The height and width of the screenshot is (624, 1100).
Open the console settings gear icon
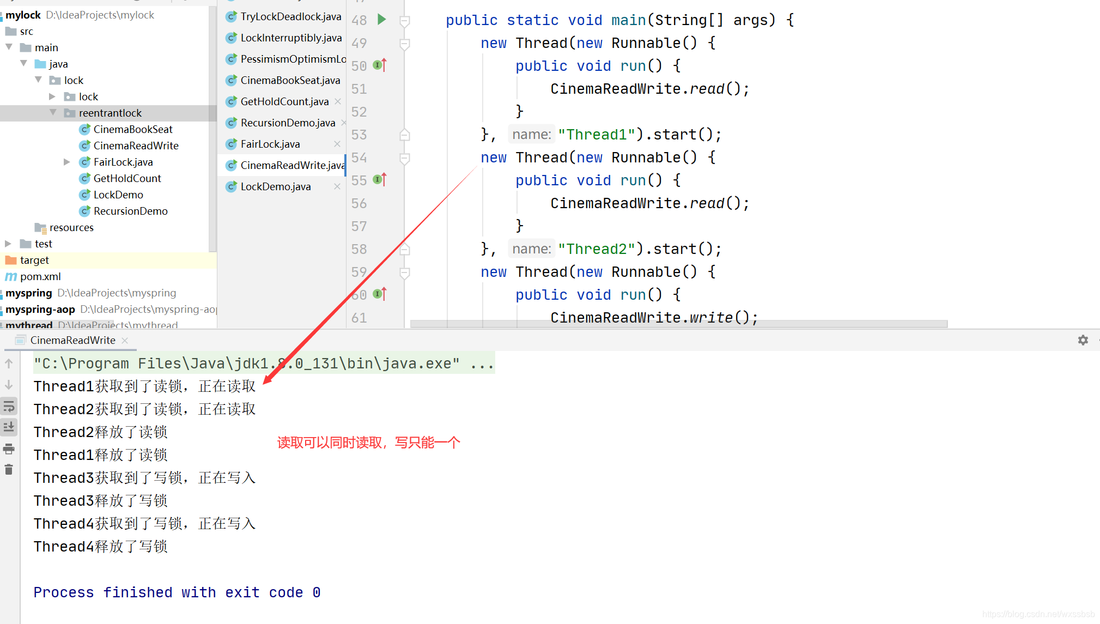point(1083,340)
